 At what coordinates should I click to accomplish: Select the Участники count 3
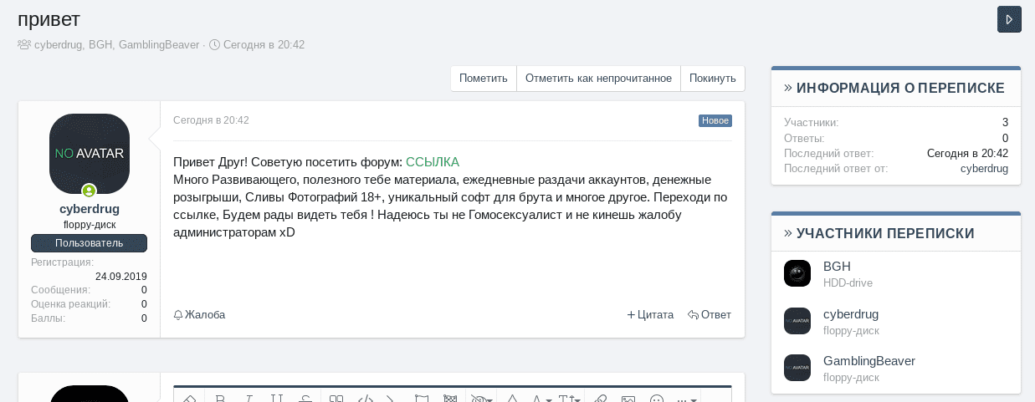[x=1005, y=123]
